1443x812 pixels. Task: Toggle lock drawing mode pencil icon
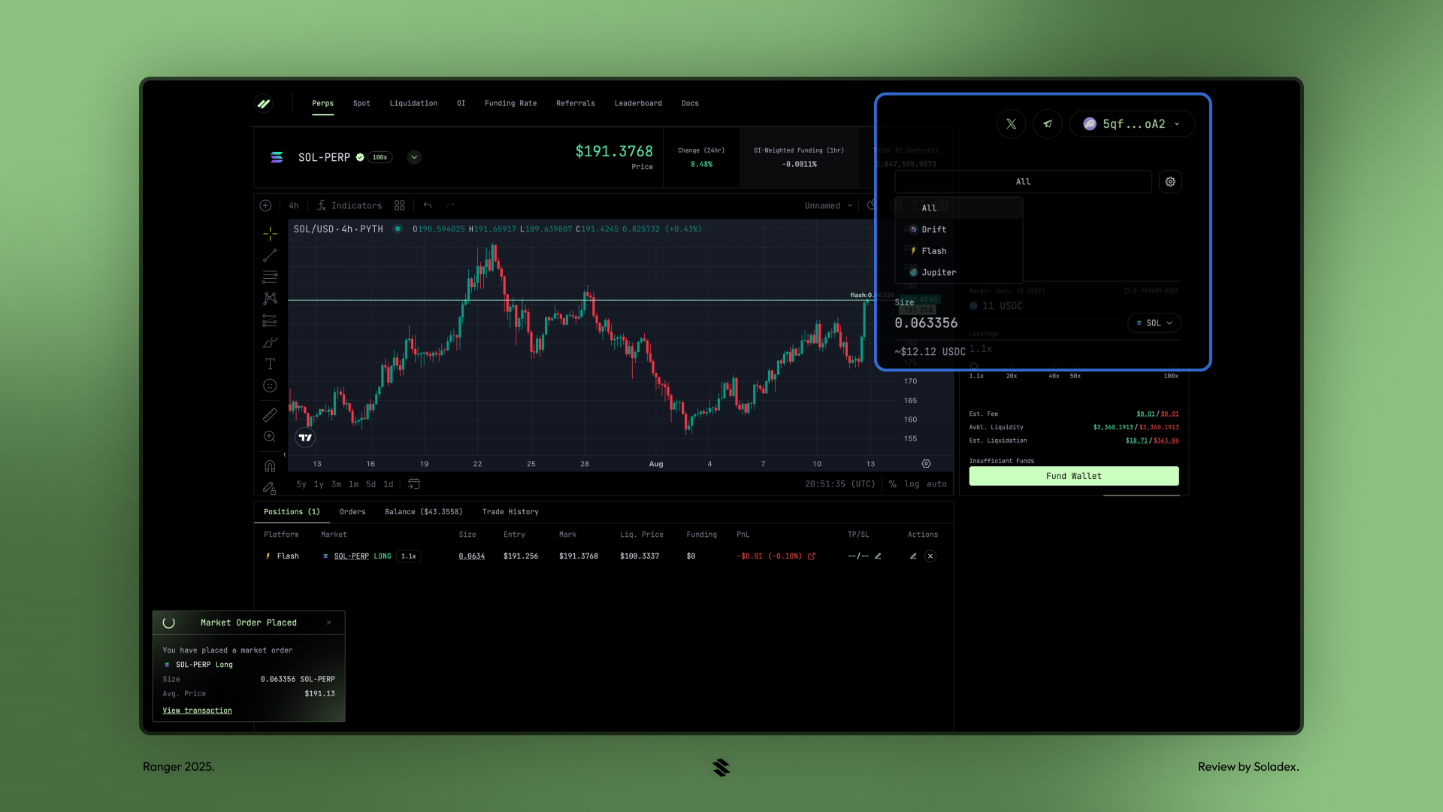(x=270, y=488)
